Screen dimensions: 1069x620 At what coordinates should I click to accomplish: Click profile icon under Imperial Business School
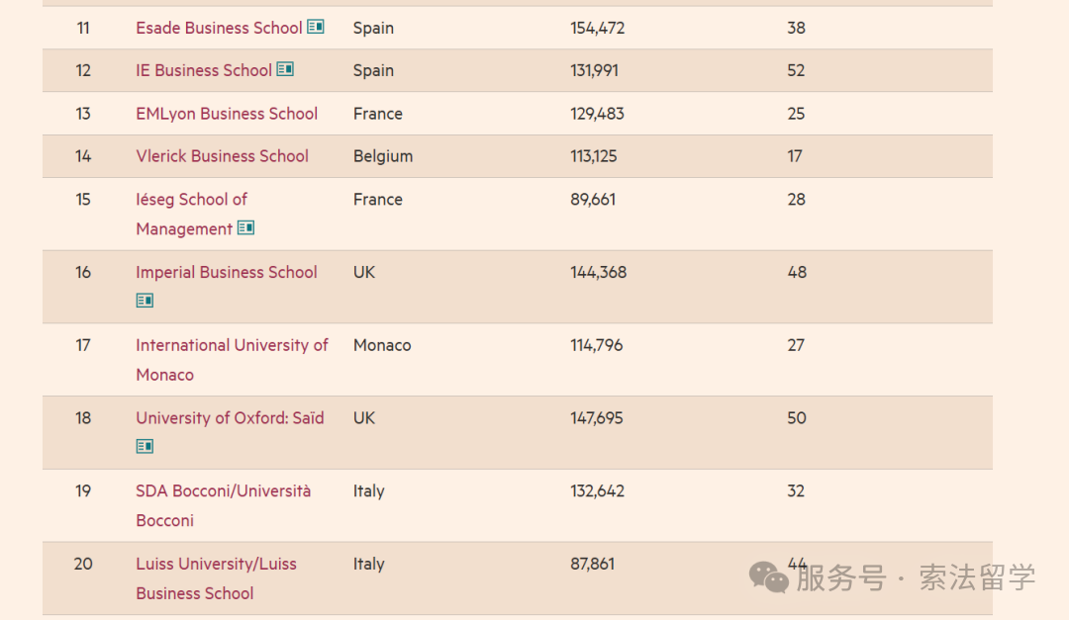point(145,301)
